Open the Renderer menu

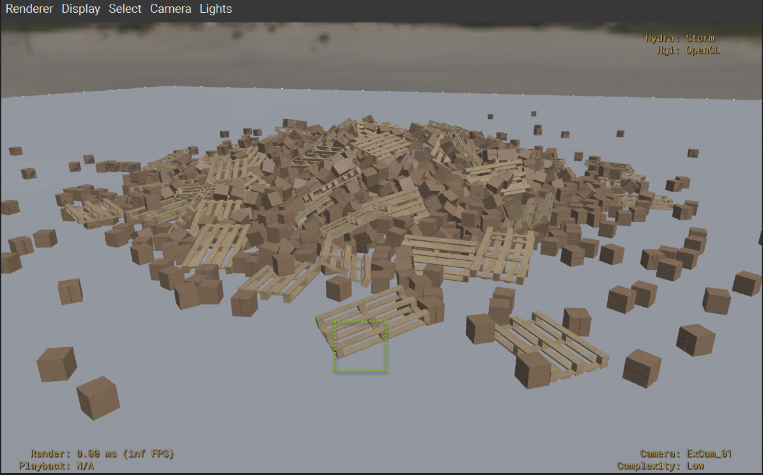point(29,9)
